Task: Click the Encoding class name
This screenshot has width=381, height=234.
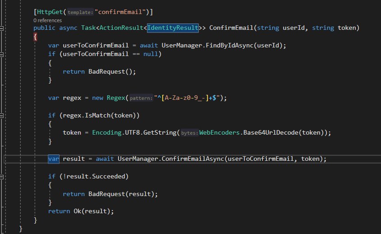Action: click(107, 133)
